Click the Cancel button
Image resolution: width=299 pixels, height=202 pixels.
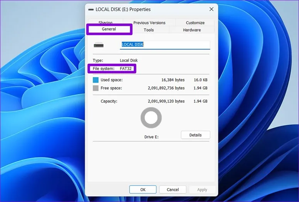173,189
